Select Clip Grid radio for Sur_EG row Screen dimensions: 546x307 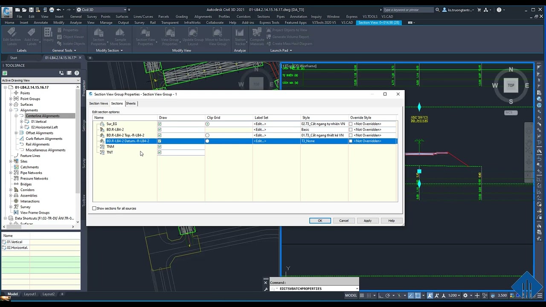[207, 124]
